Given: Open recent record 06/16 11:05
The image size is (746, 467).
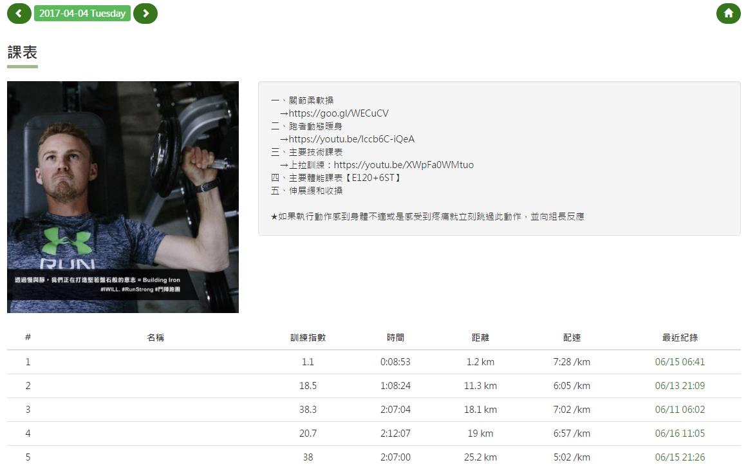Looking at the screenshot, I should pyautogui.click(x=680, y=434).
